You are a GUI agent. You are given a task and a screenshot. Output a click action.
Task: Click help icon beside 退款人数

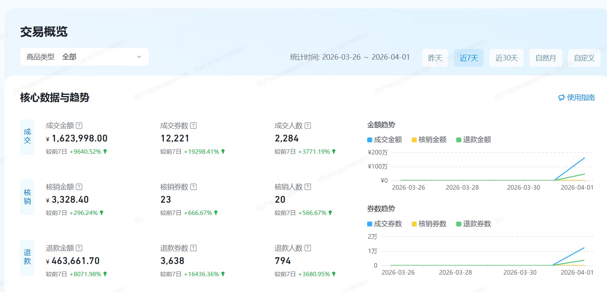(308, 248)
